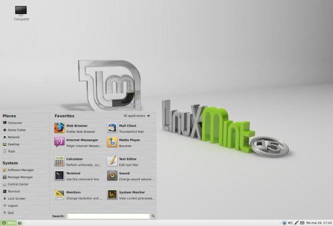Open System Monitor favorite icon
The height and width of the screenshot is (226, 333).
click(112, 194)
